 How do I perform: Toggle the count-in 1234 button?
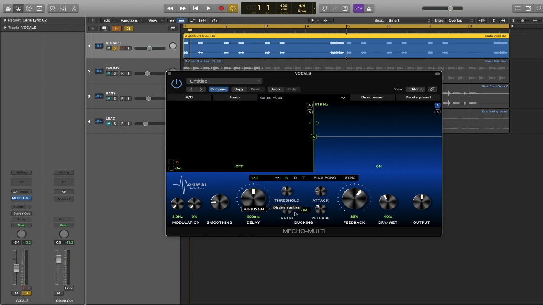pyautogui.click(x=358, y=8)
